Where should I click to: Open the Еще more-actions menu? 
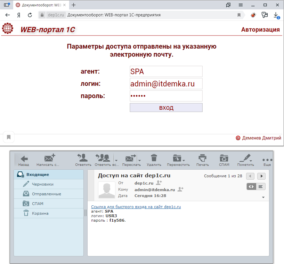(x=267, y=161)
